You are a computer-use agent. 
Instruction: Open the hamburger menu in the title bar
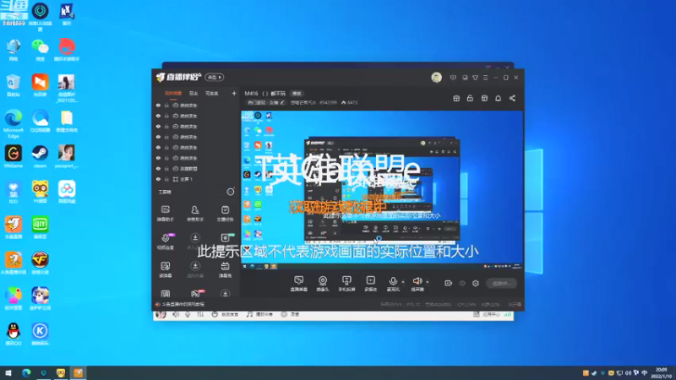(485, 78)
